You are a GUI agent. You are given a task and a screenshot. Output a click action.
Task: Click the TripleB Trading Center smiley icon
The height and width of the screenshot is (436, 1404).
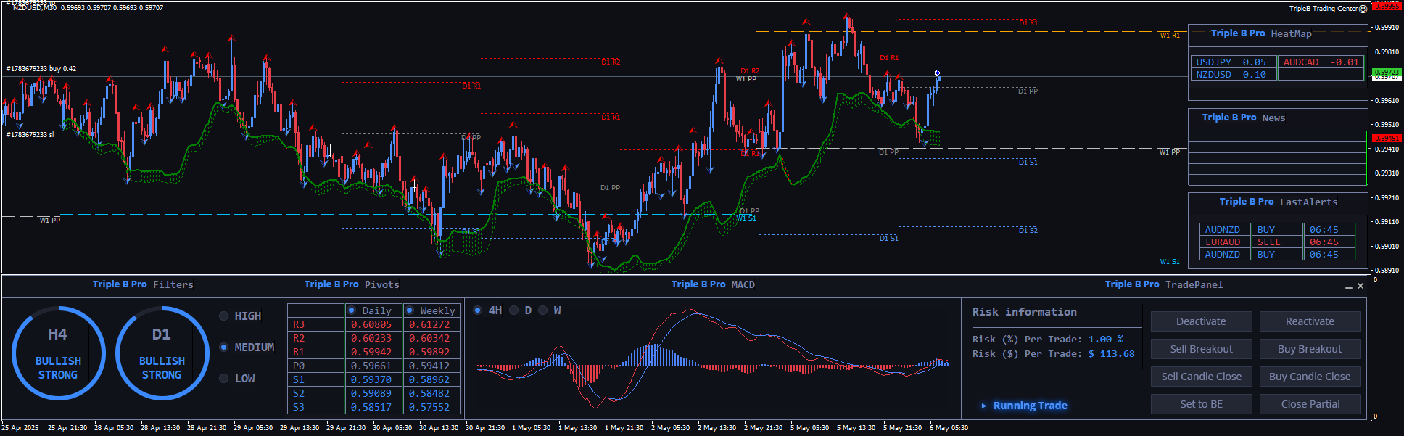click(x=1363, y=9)
